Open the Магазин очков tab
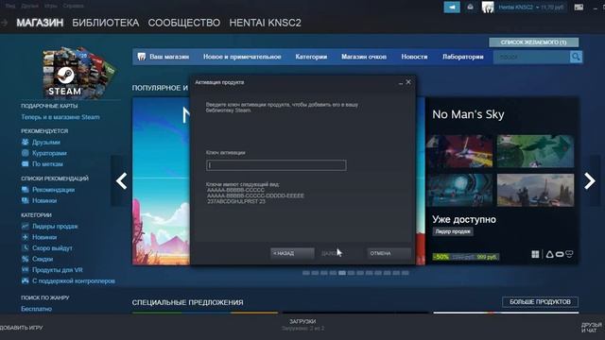 pyautogui.click(x=364, y=57)
